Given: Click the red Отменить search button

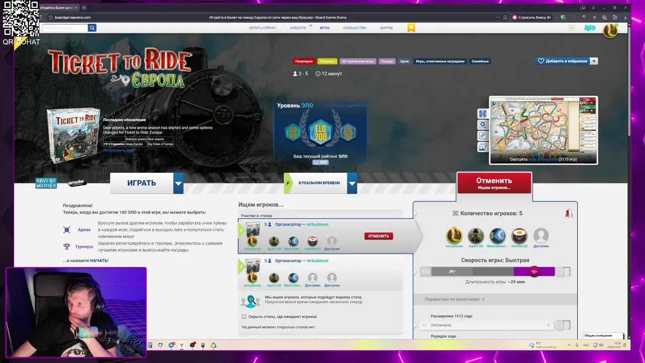Looking at the screenshot, I should (x=494, y=184).
